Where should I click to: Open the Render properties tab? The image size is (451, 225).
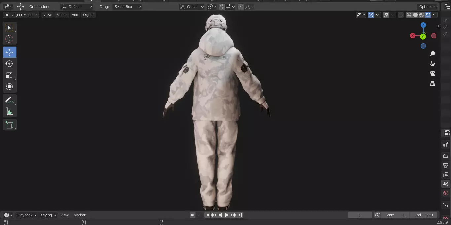coord(446,156)
